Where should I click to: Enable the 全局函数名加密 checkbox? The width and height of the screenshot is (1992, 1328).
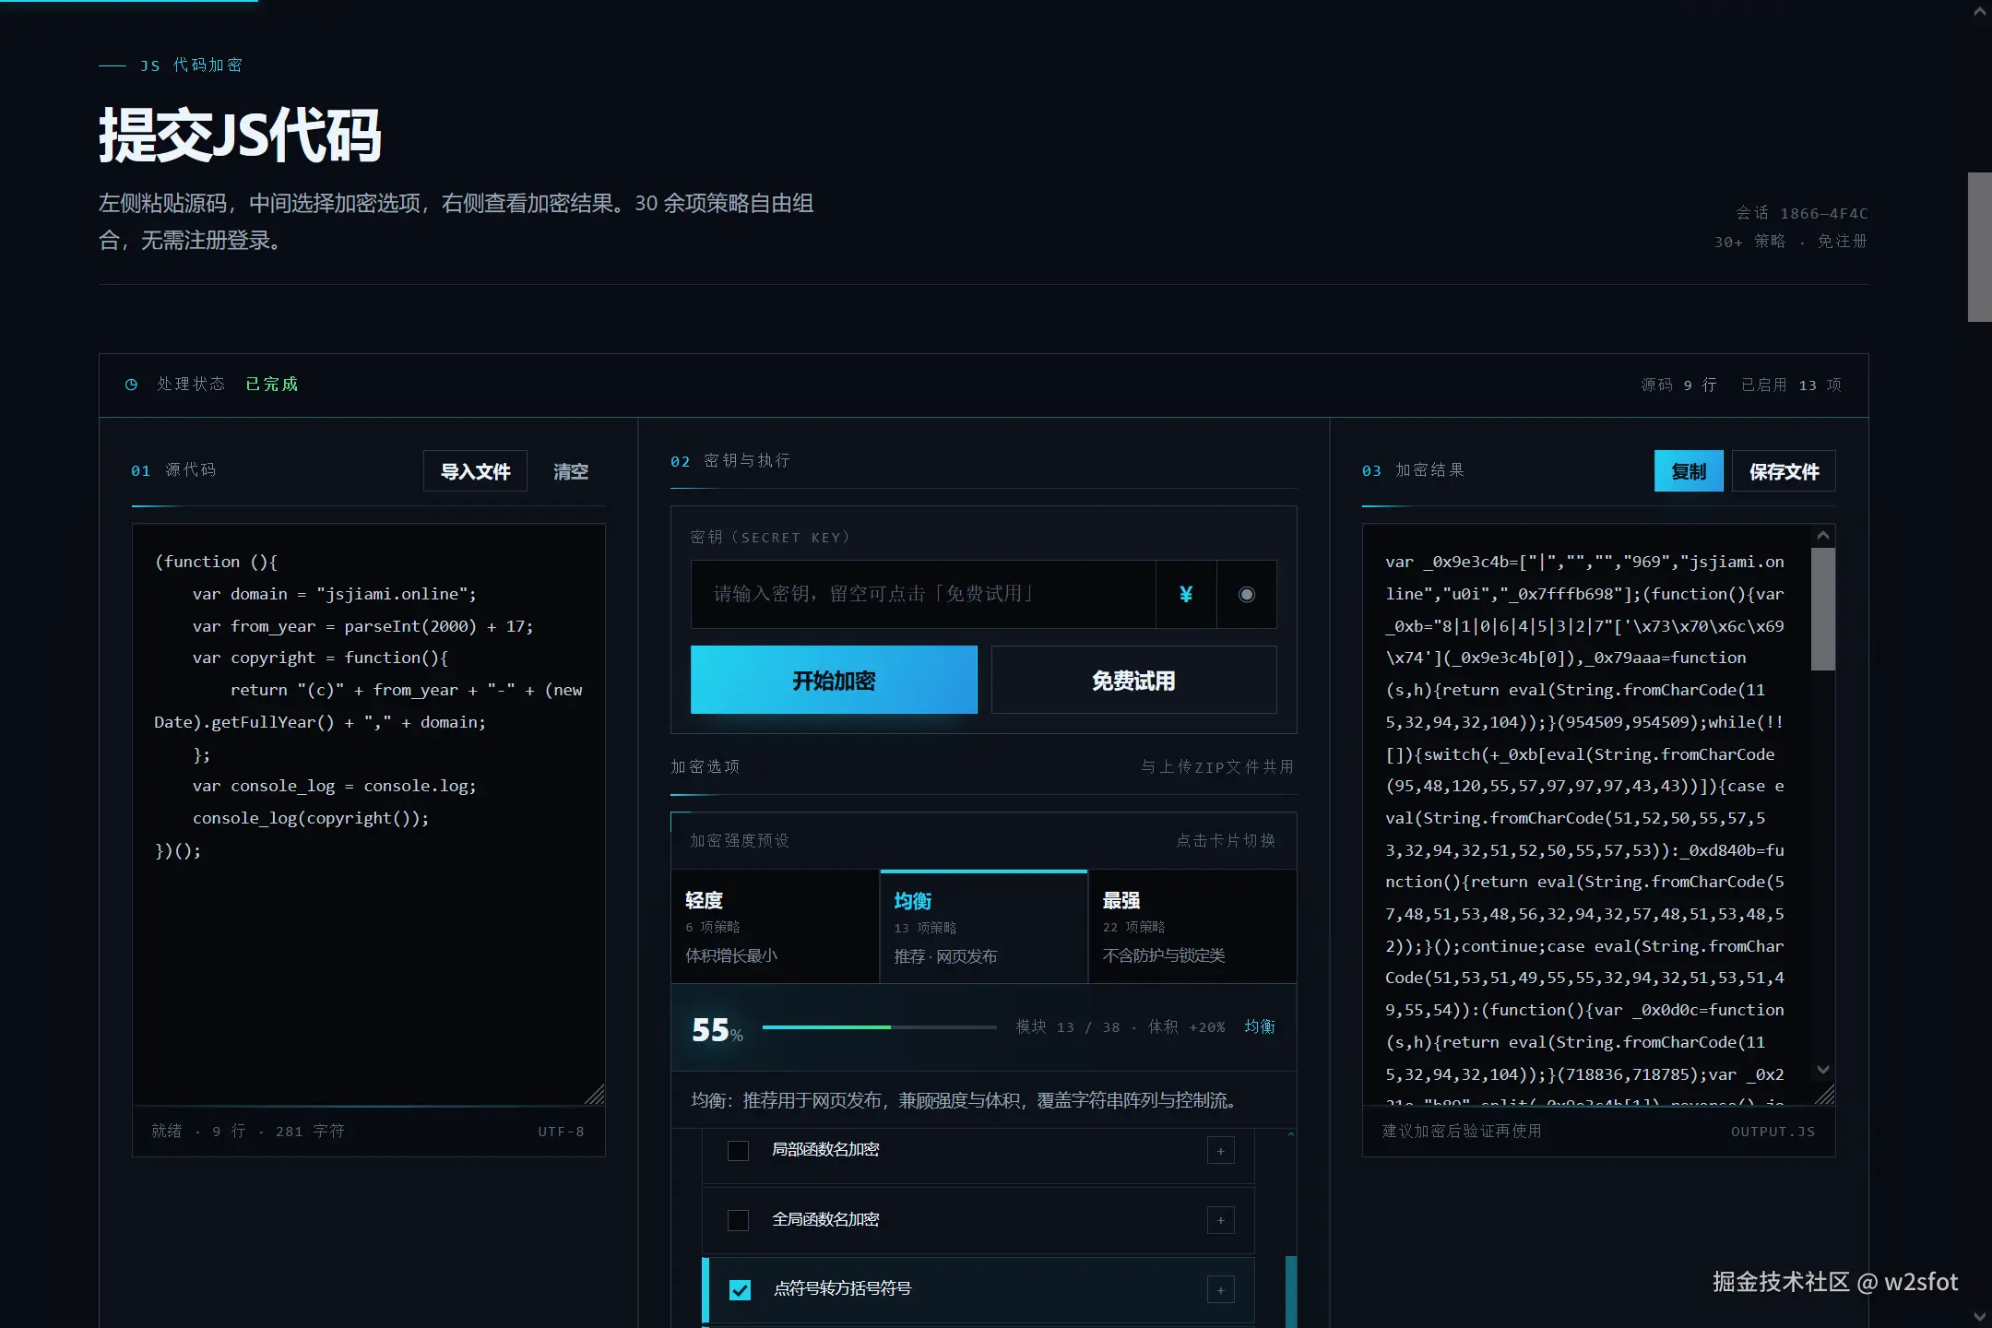[738, 1220]
